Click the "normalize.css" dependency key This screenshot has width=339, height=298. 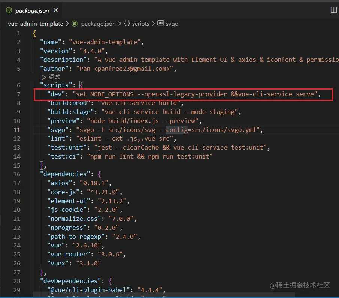(x=74, y=219)
